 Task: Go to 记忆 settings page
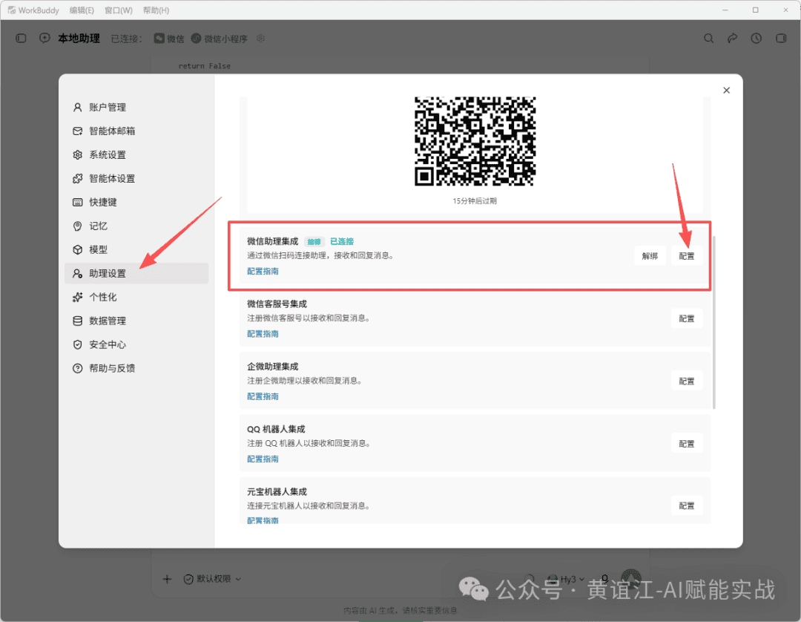point(136,226)
